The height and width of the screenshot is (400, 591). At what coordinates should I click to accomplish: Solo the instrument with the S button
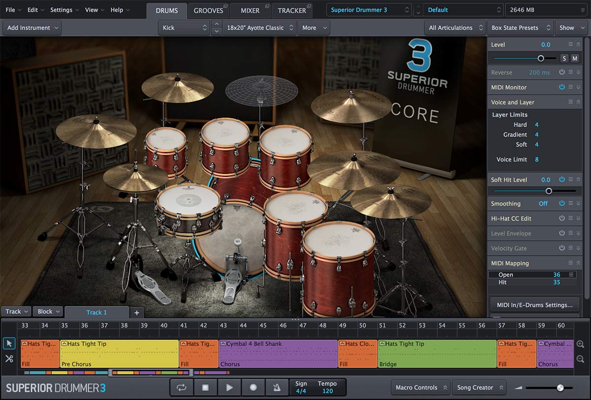click(x=564, y=58)
